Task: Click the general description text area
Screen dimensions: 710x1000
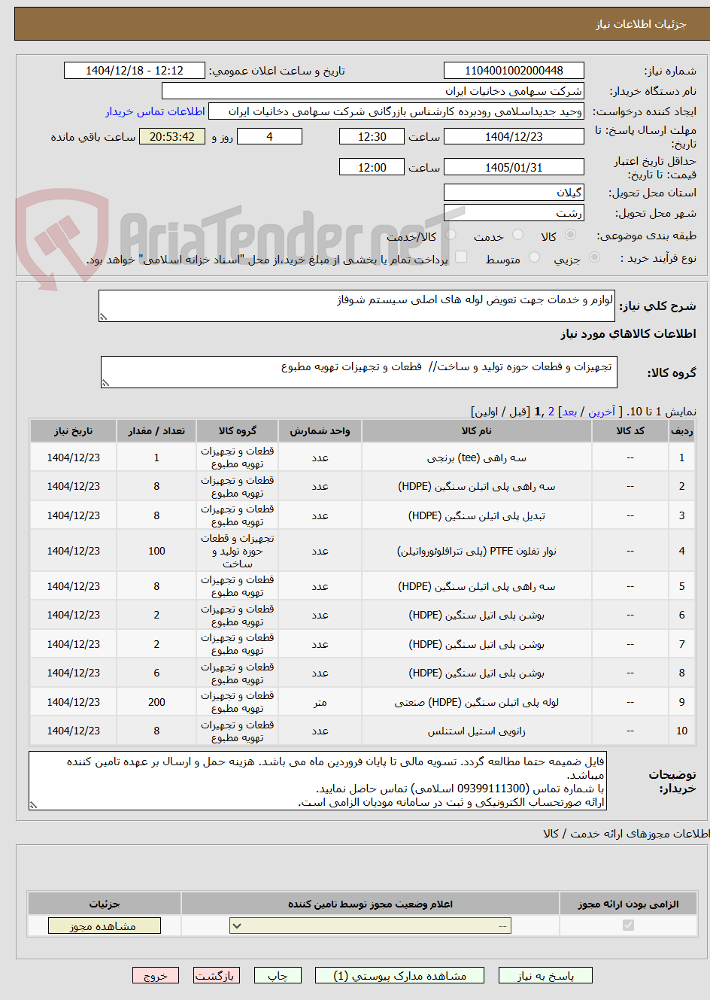Action: (x=357, y=305)
